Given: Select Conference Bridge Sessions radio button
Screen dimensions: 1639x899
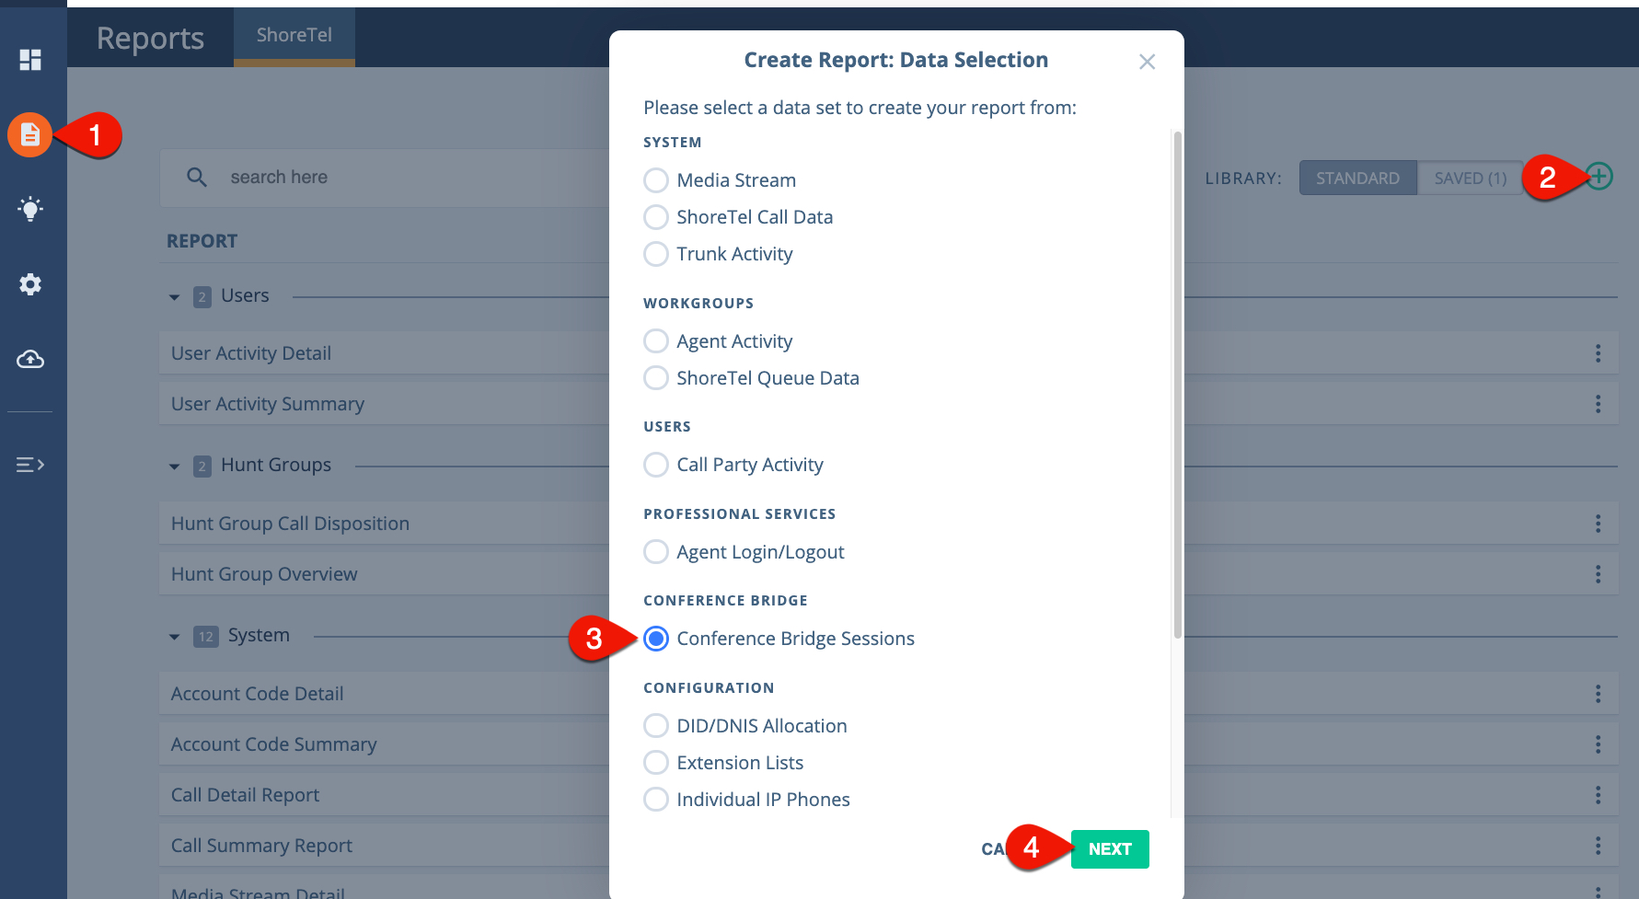Looking at the screenshot, I should 656,639.
